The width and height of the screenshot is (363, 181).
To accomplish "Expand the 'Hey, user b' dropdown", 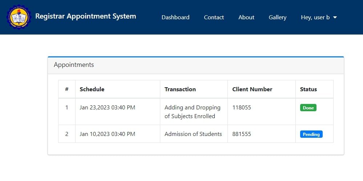I will (x=319, y=17).
